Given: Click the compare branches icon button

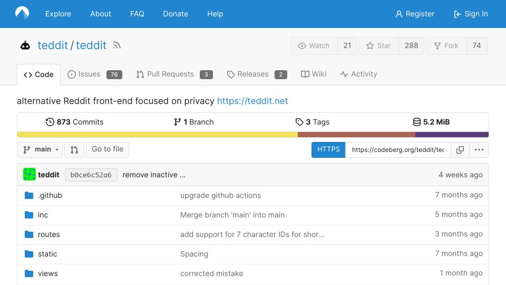Looking at the screenshot, I should click(x=74, y=149).
